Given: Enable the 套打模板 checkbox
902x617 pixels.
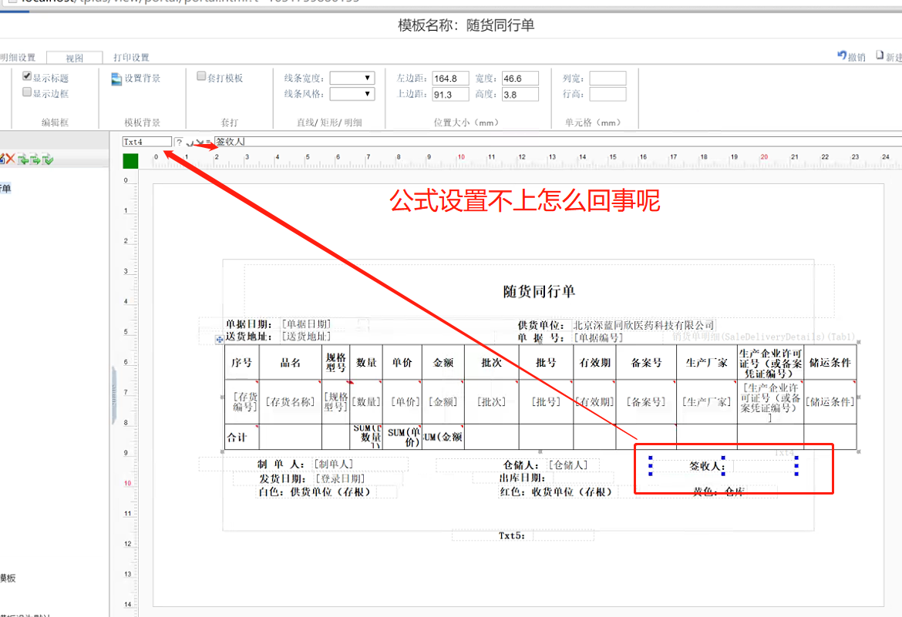Looking at the screenshot, I should pos(201,76).
